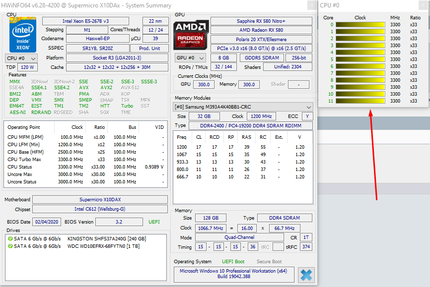The image size is (430, 287).
Task: Click the Haswell-EP codename field
Action: pos(98,39)
